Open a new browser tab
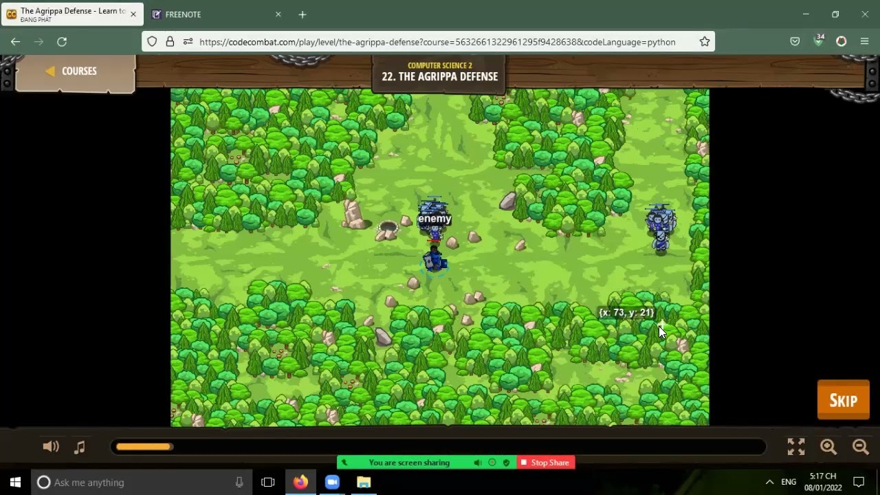 [x=302, y=14]
